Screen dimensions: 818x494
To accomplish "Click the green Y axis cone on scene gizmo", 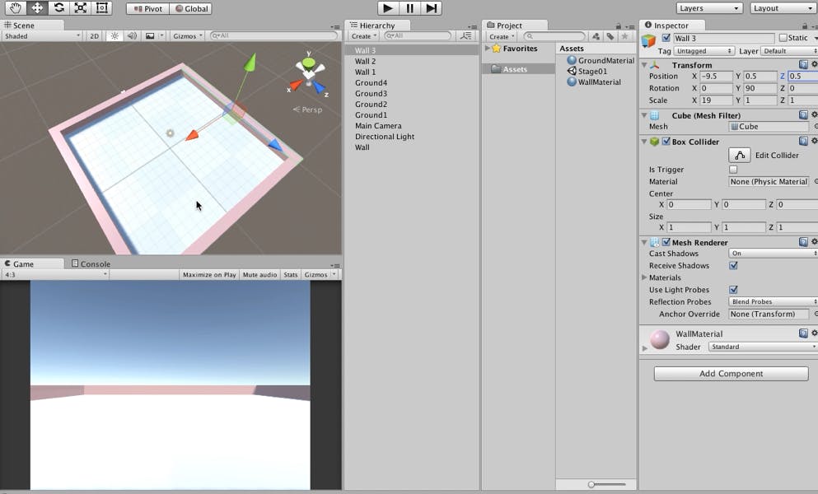I will tap(309, 63).
